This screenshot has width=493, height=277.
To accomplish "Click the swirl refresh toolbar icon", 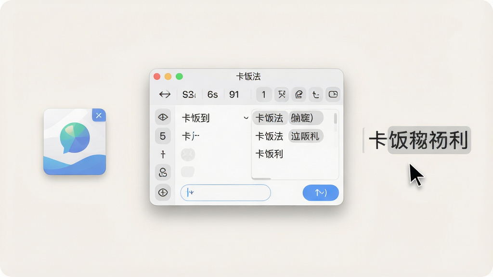I will (298, 94).
